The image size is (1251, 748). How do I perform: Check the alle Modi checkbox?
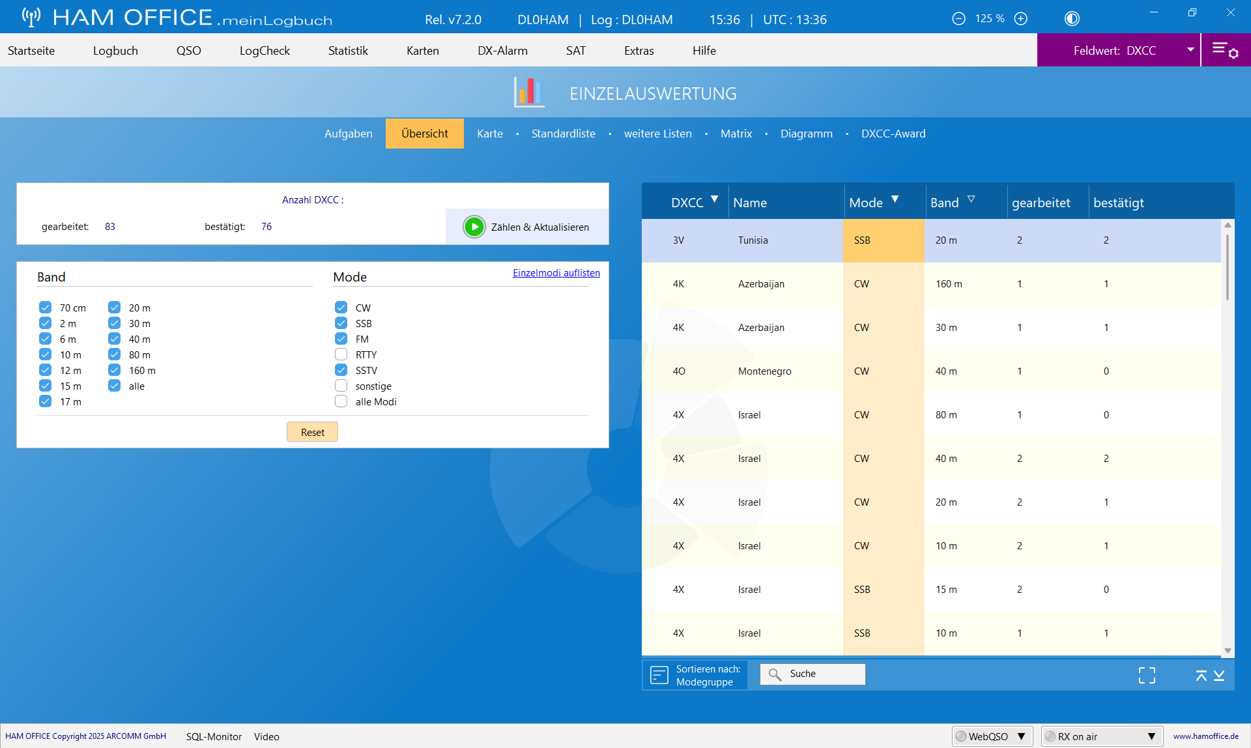click(341, 401)
